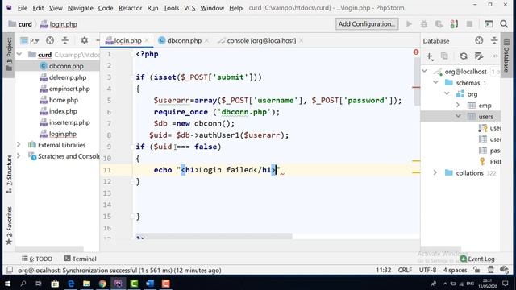Click the Database panel globe icon
Viewport: 516px width, 290px height.
pos(479,40)
